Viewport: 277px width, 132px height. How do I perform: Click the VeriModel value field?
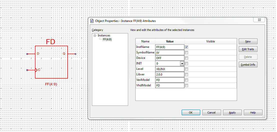tap(170, 80)
